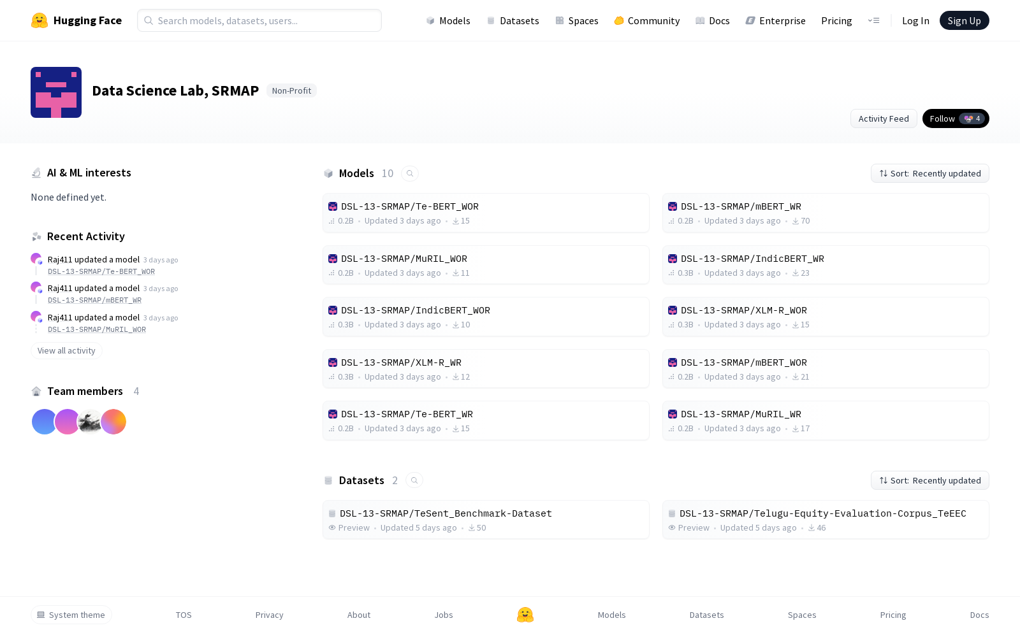This screenshot has height=637, width=1020.
Task: Click the org icon on the XLM-R_WOR card
Action: tap(673, 310)
